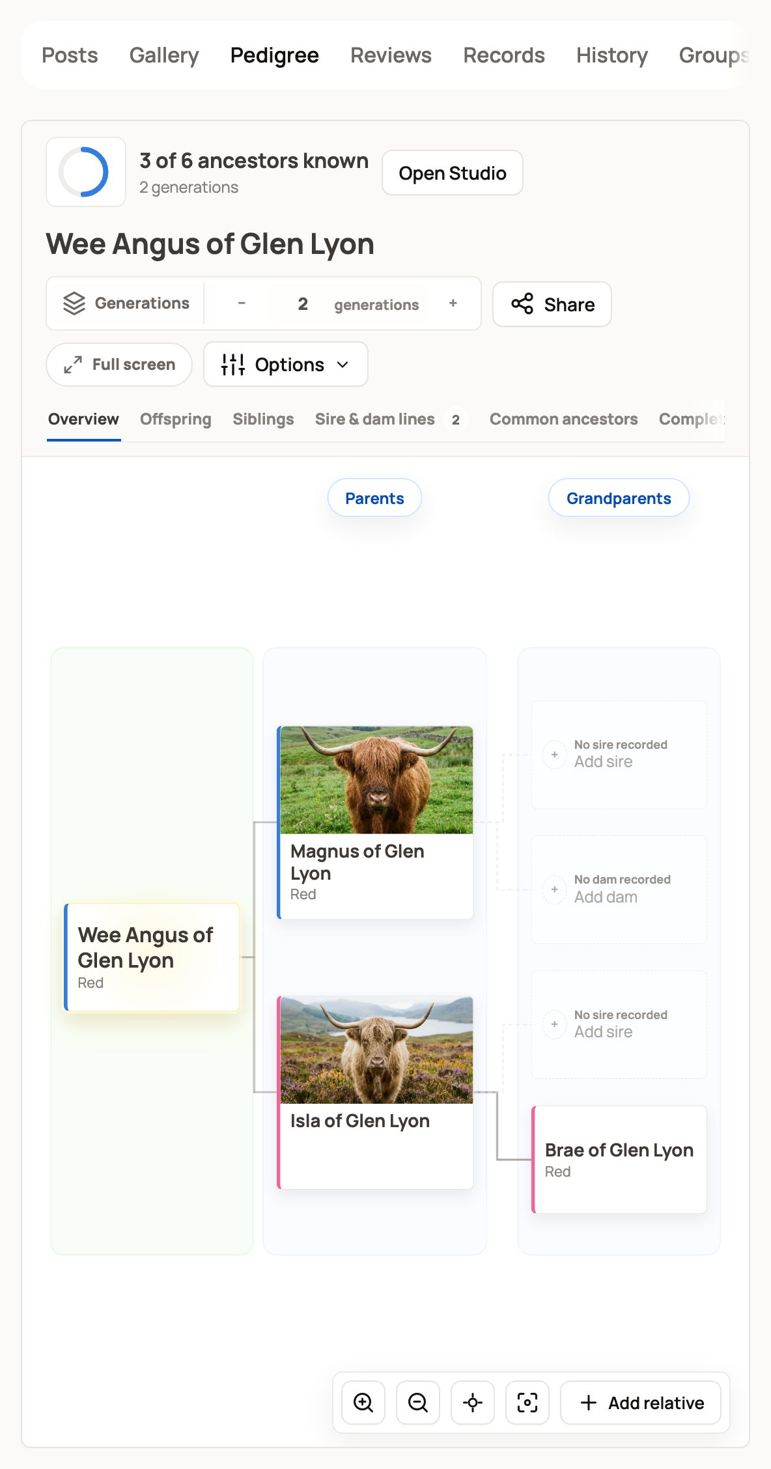Increase generations with the plus stepper
771x1469 pixels.
click(453, 303)
